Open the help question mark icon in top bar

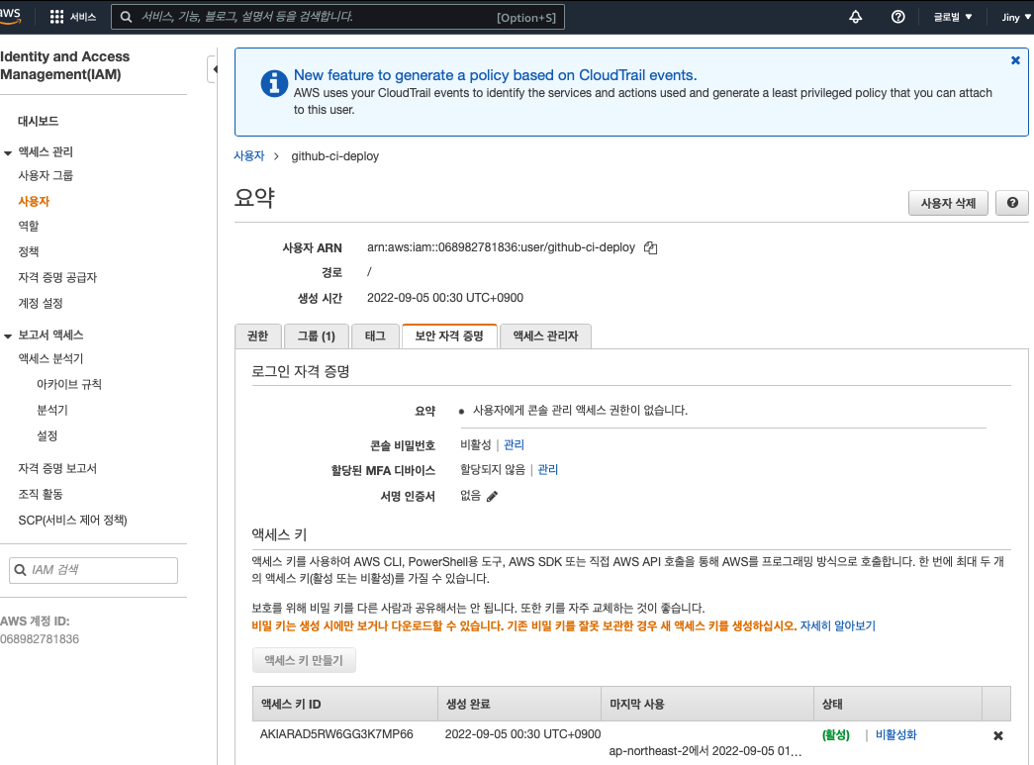898,17
